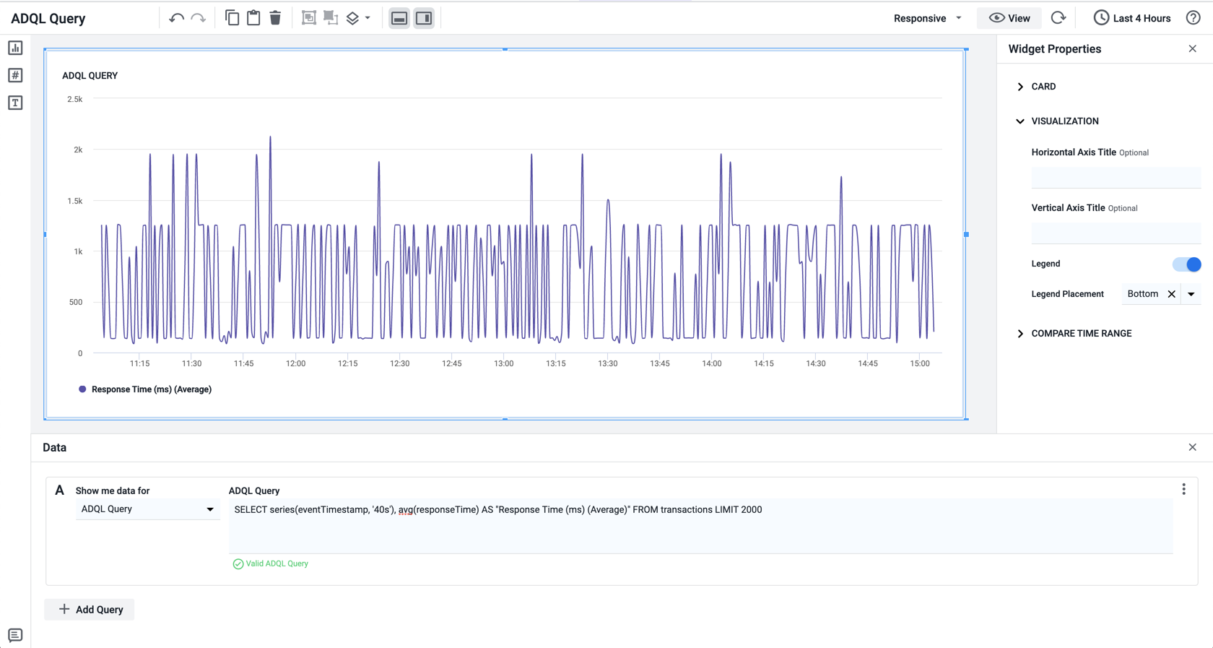
Task: Click the 13:00 x-axis label
Action: coord(504,363)
